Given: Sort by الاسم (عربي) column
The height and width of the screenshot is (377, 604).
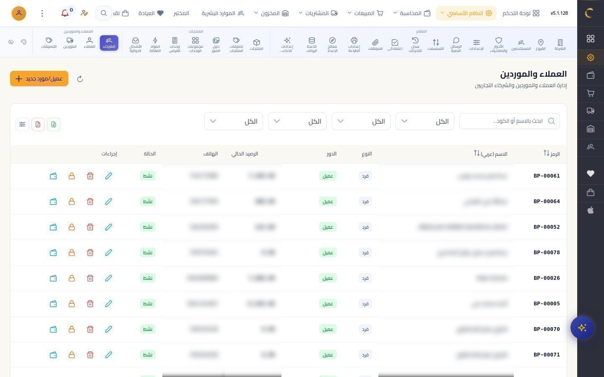Looking at the screenshot, I should point(491,154).
